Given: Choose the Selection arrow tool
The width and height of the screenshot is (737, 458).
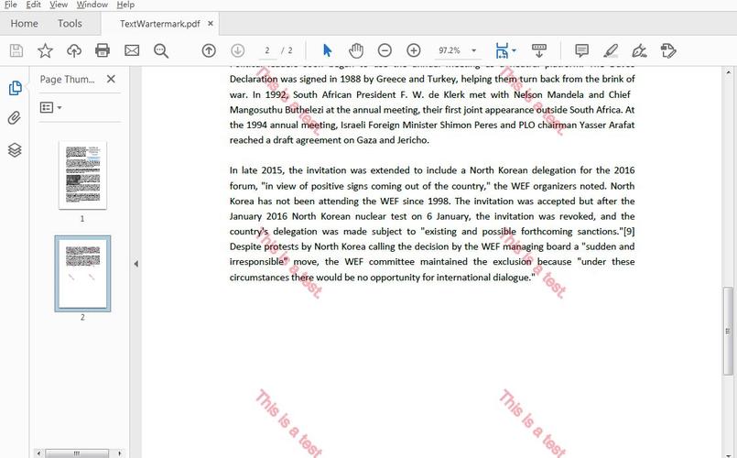Looking at the screenshot, I should 328,50.
